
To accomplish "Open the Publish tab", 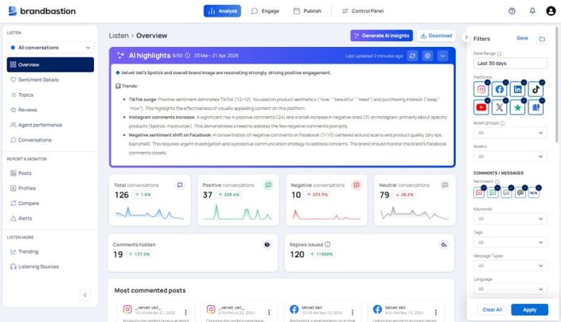I will pyautogui.click(x=307, y=11).
